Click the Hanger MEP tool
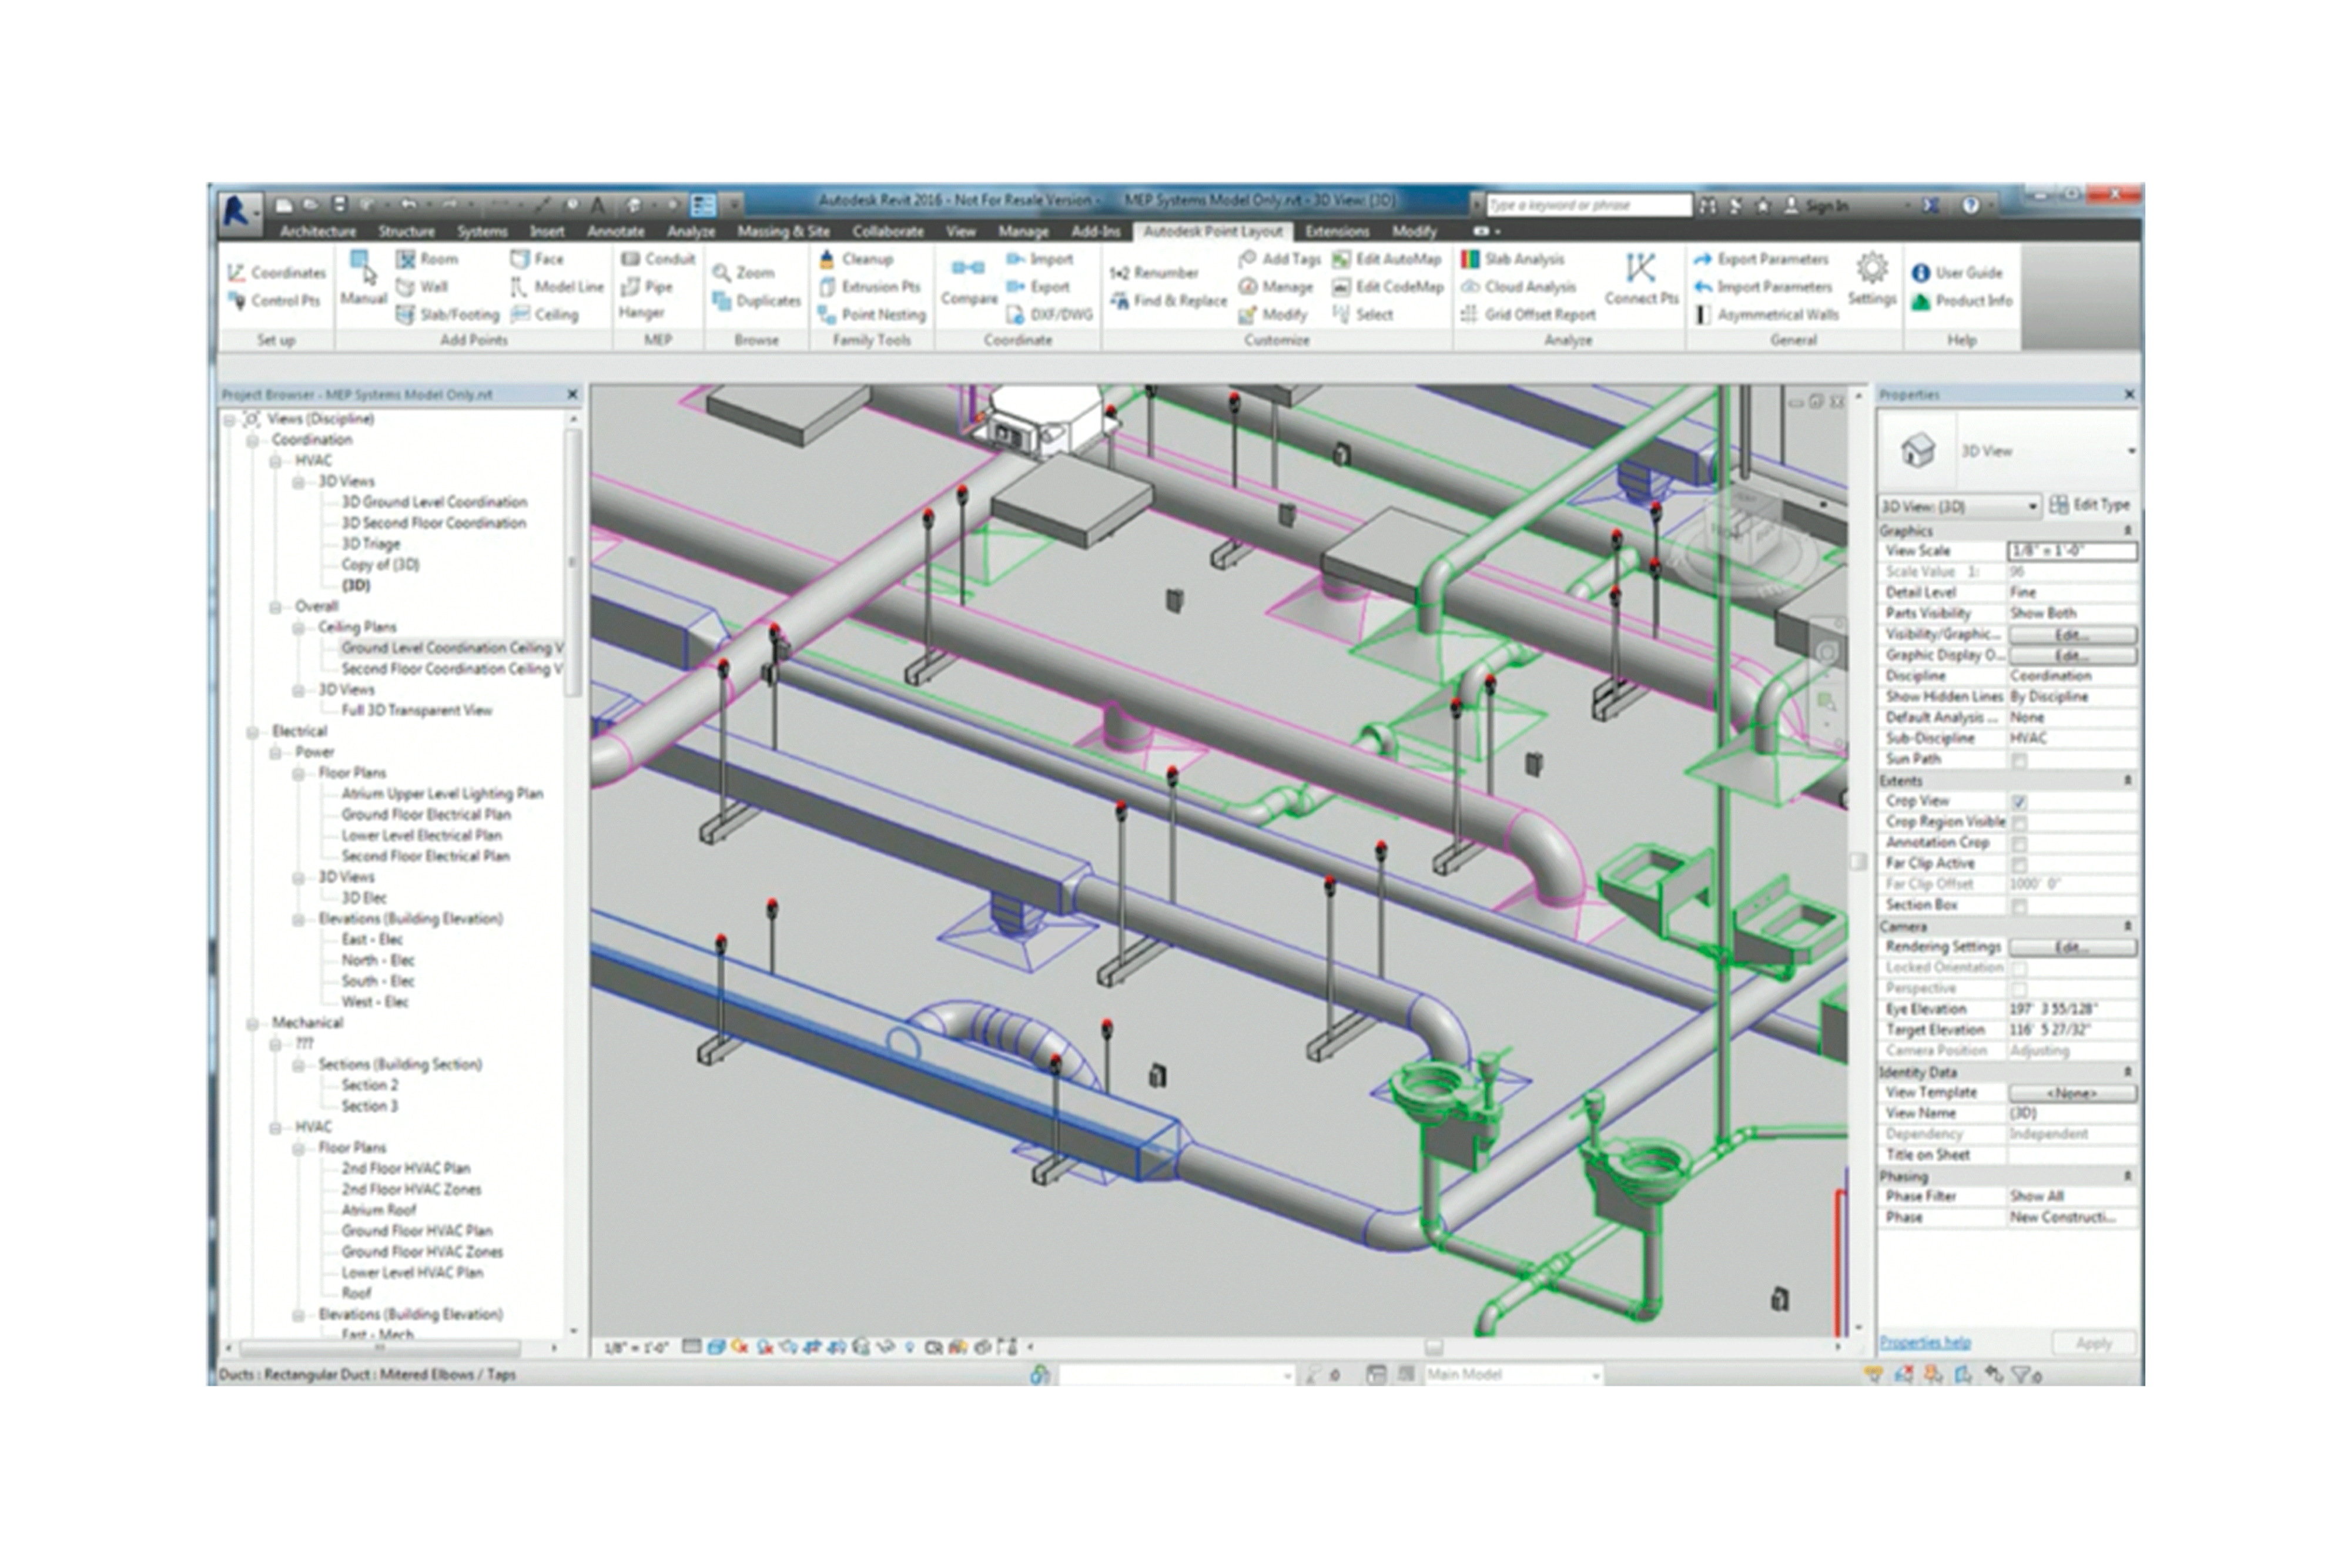Viewport: 2351px width, 1568px height. [x=641, y=313]
